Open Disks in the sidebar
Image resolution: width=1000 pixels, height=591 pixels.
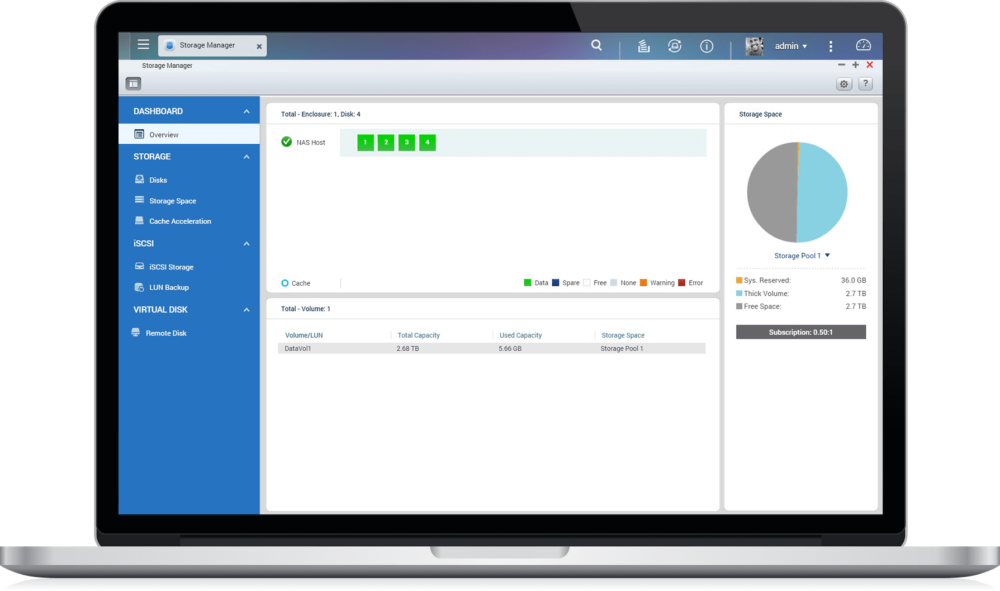(x=158, y=180)
